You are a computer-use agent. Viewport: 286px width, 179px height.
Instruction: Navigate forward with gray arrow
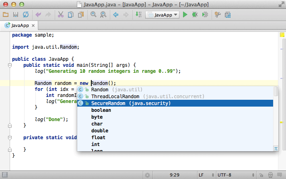tap(126, 14)
